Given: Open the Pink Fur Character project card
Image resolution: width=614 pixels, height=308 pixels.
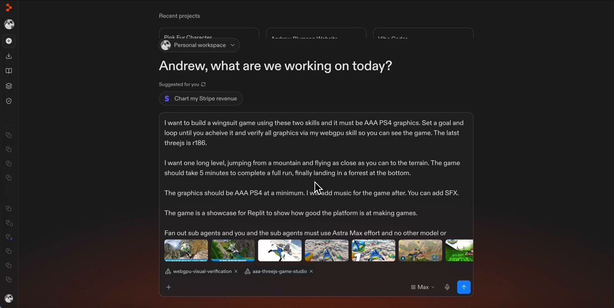Looking at the screenshot, I should point(209,33).
